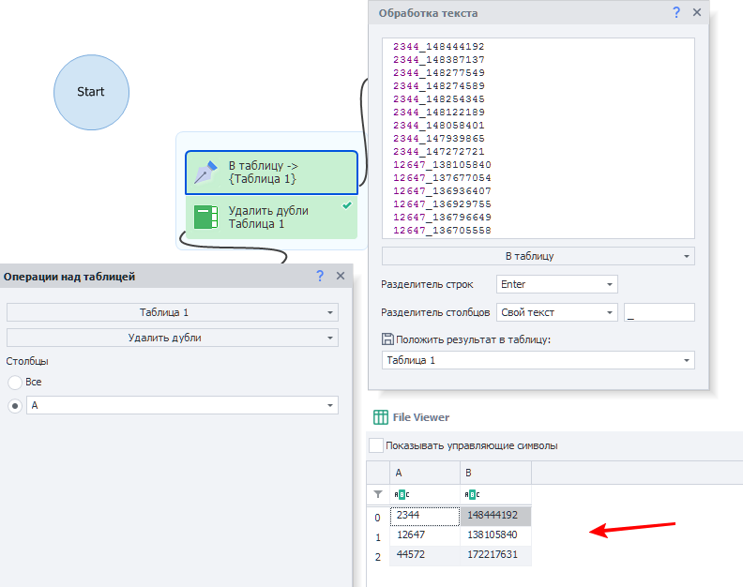The image size is (743, 587).
Task: Close the 'Обработка текста' window
Action: coord(697,13)
